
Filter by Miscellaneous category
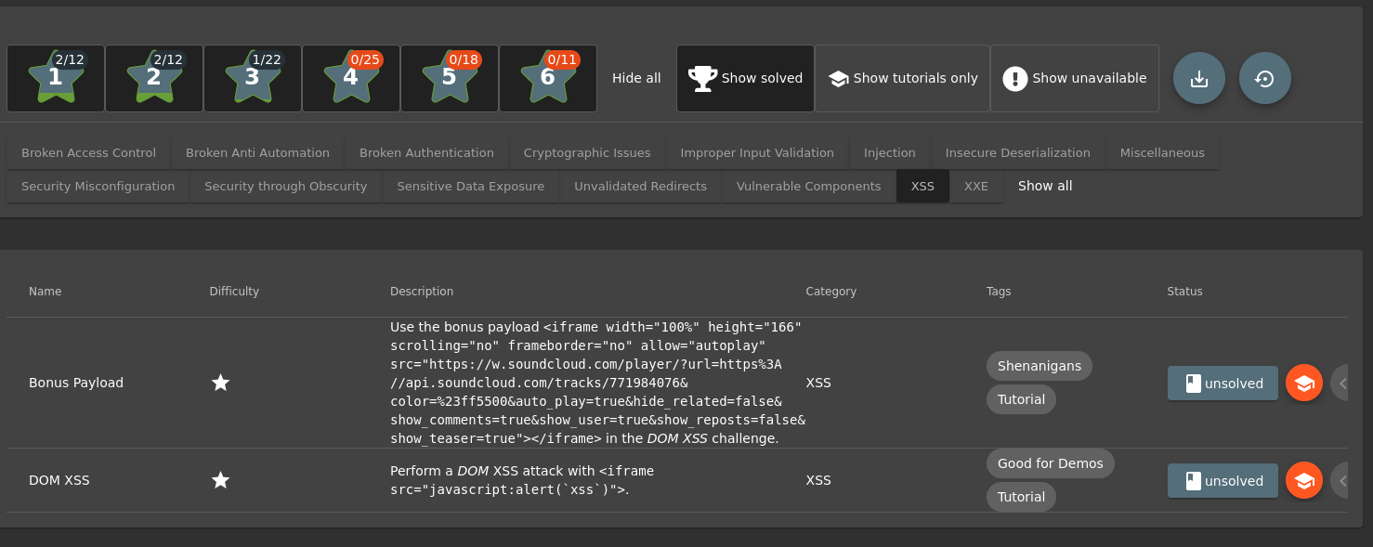click(1162, 152)
